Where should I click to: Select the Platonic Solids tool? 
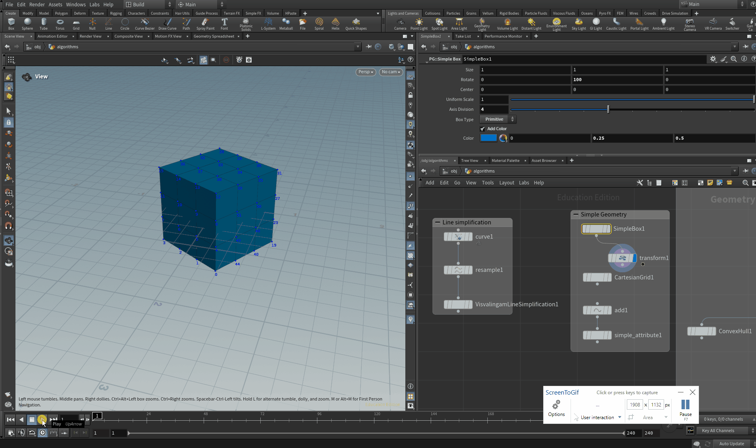click(x=246, y=23)
